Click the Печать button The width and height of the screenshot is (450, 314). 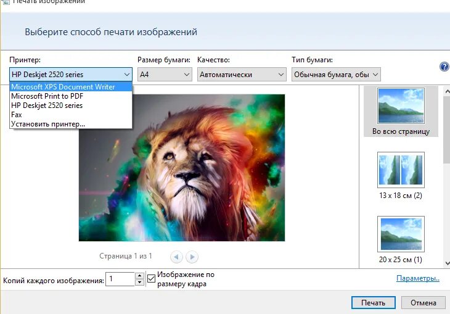374,302
